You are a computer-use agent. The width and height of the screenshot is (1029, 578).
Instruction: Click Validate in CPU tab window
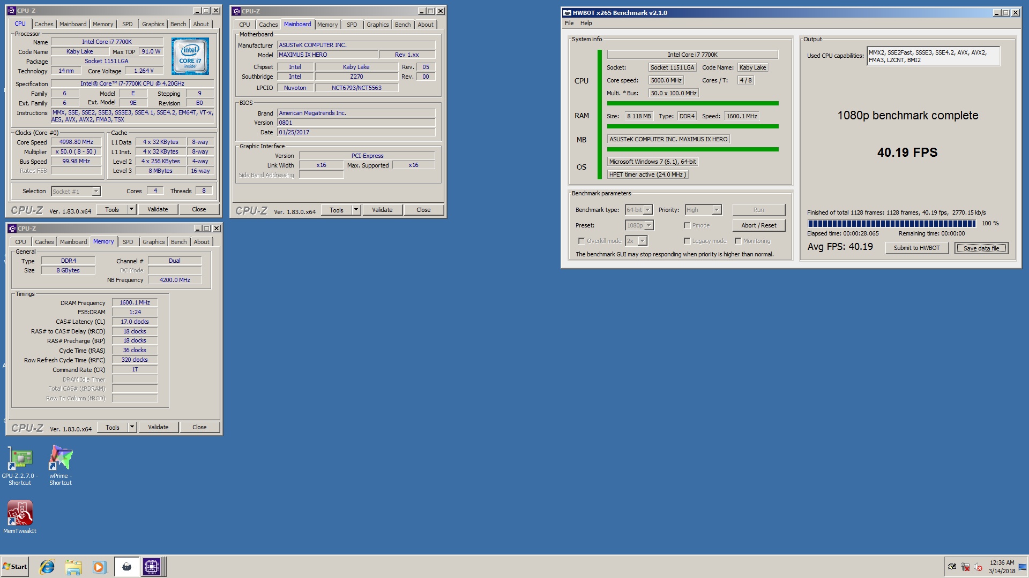point(158,209)
